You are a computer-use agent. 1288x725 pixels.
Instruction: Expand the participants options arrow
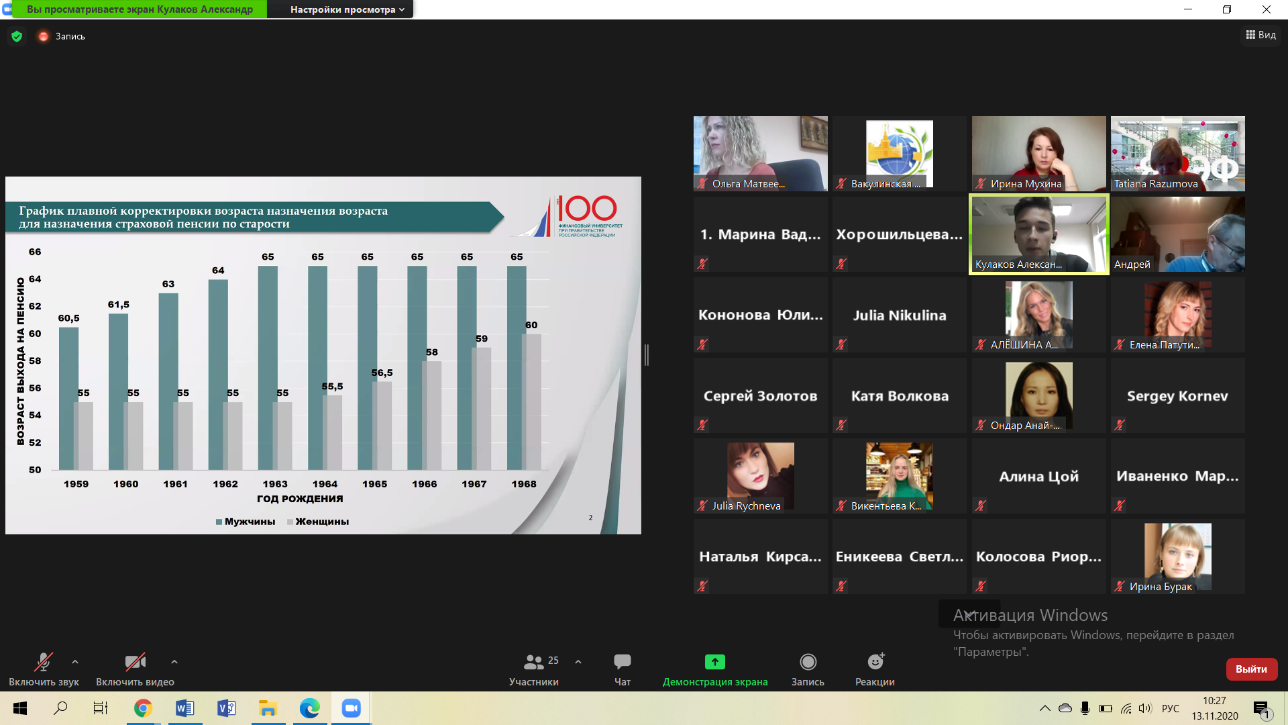pyautogui.click(x=578, y=662)
